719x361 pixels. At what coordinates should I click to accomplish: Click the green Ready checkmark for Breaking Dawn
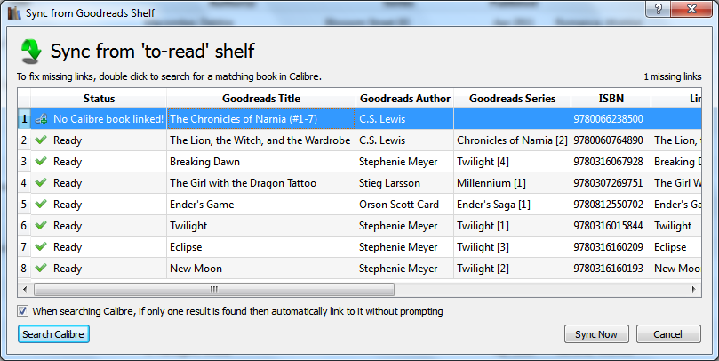(x=40, y=162)
